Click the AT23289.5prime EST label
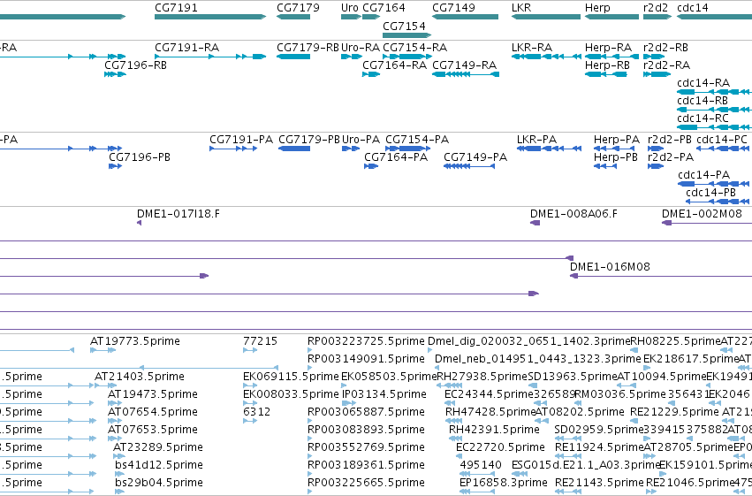Image resolution: width=752 pixels, height=496 pixels. (x=158, y=447)
